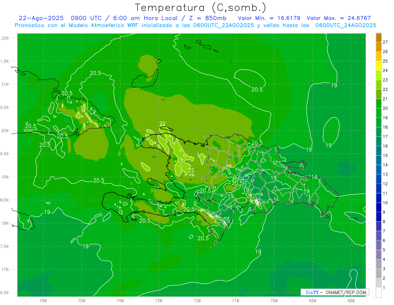Click the color bar number 12
The image size is (394, 305).
[385, 184]
